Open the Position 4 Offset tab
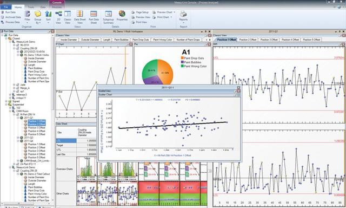346x208 pixels. coord(290,40)
